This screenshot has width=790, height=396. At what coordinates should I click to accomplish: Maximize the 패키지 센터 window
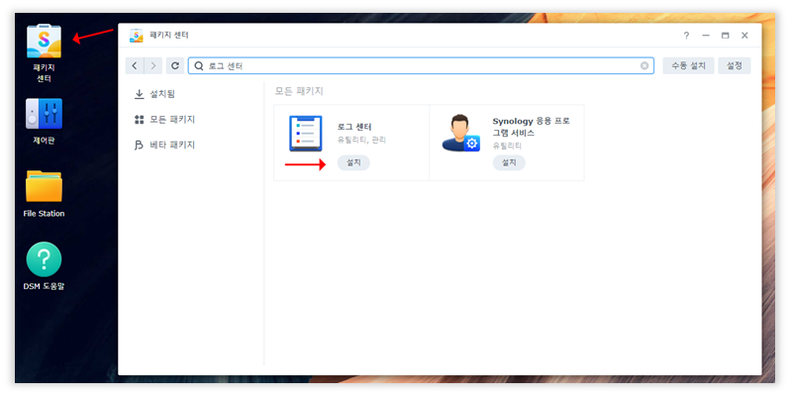(725, 36)
